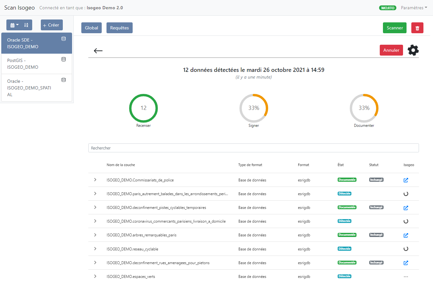Screen dimensions: 433x283
Task: Click Détectée badge of reseau_cyclable row
Action: click(x=344, y=249)
